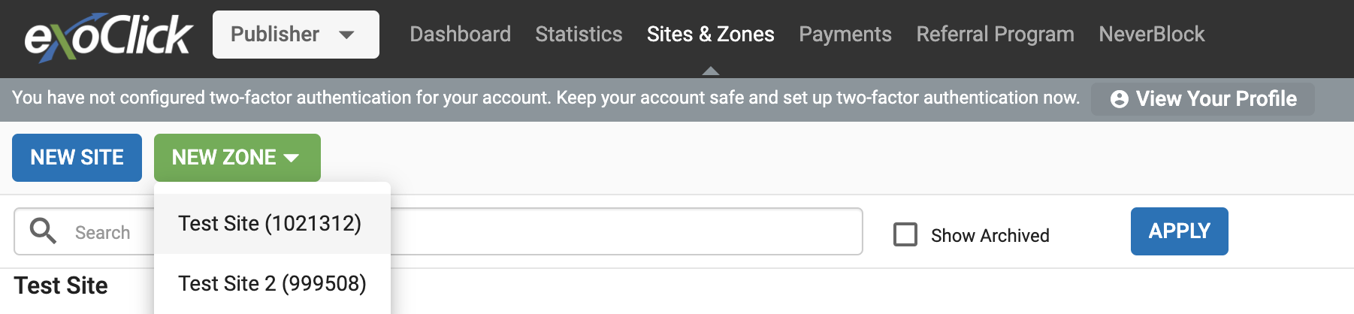Open the Publisher role dropdown
This screenshot has height=314, width=1354.
click(295, 35)
